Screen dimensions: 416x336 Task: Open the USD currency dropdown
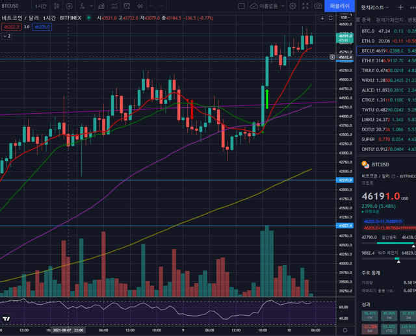tap(345, 18)
